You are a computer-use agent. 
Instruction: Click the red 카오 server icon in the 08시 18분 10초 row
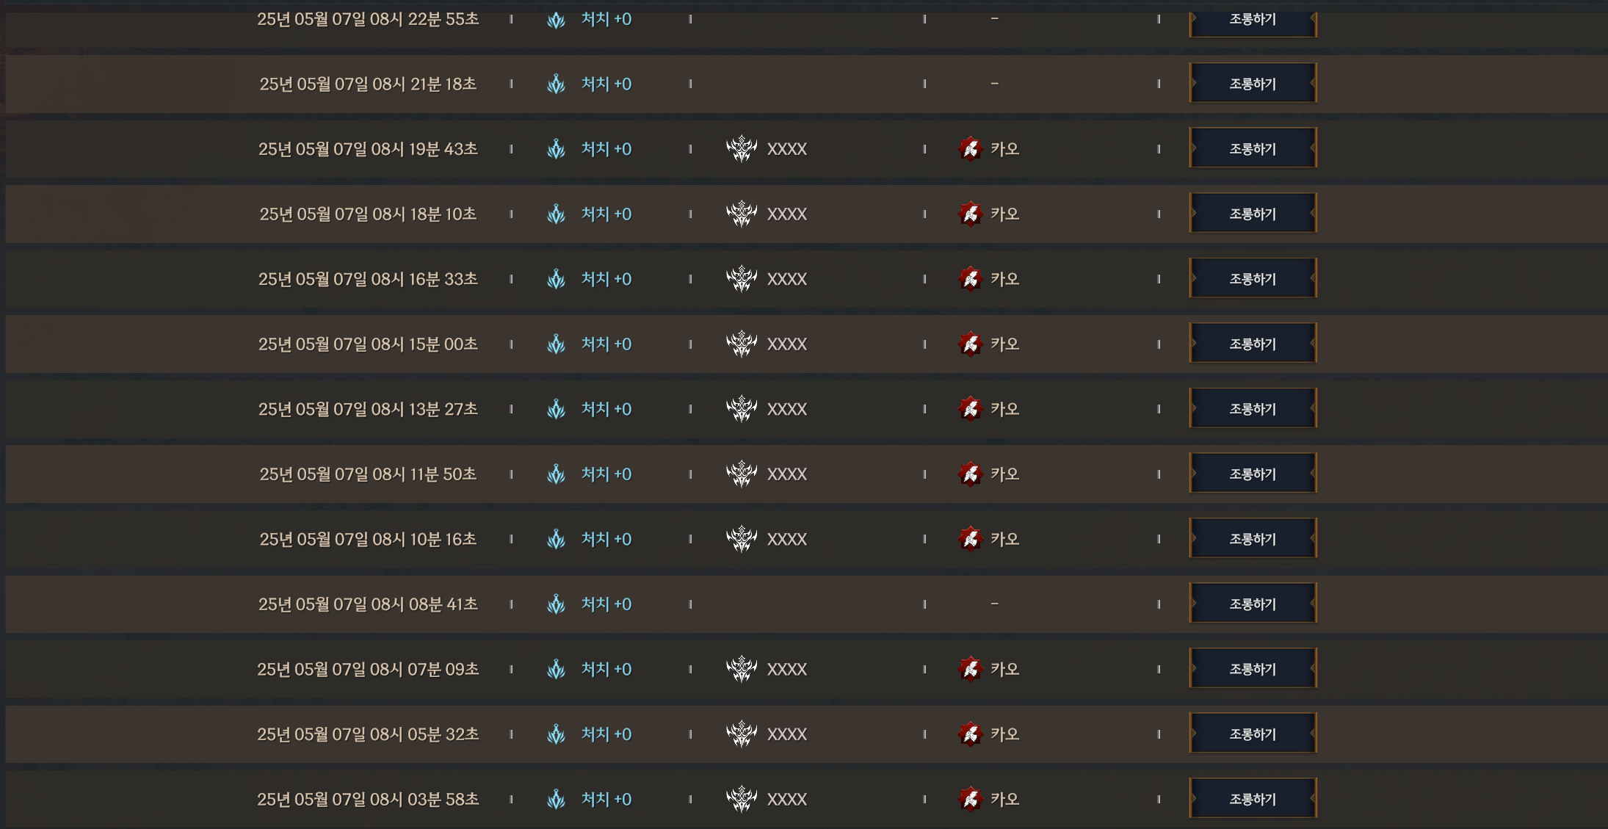click(x=971, y=214)
